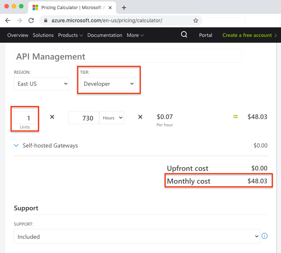Edit the API Management name field
Image resolution: width=281 pixels, height=253 pixels.
pyautogui.click(x=128, y=56)
